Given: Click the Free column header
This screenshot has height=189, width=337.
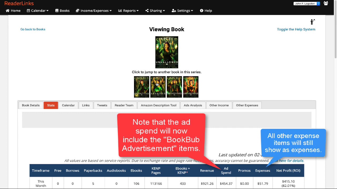Looking at the screenshot, I should point(58,170).
